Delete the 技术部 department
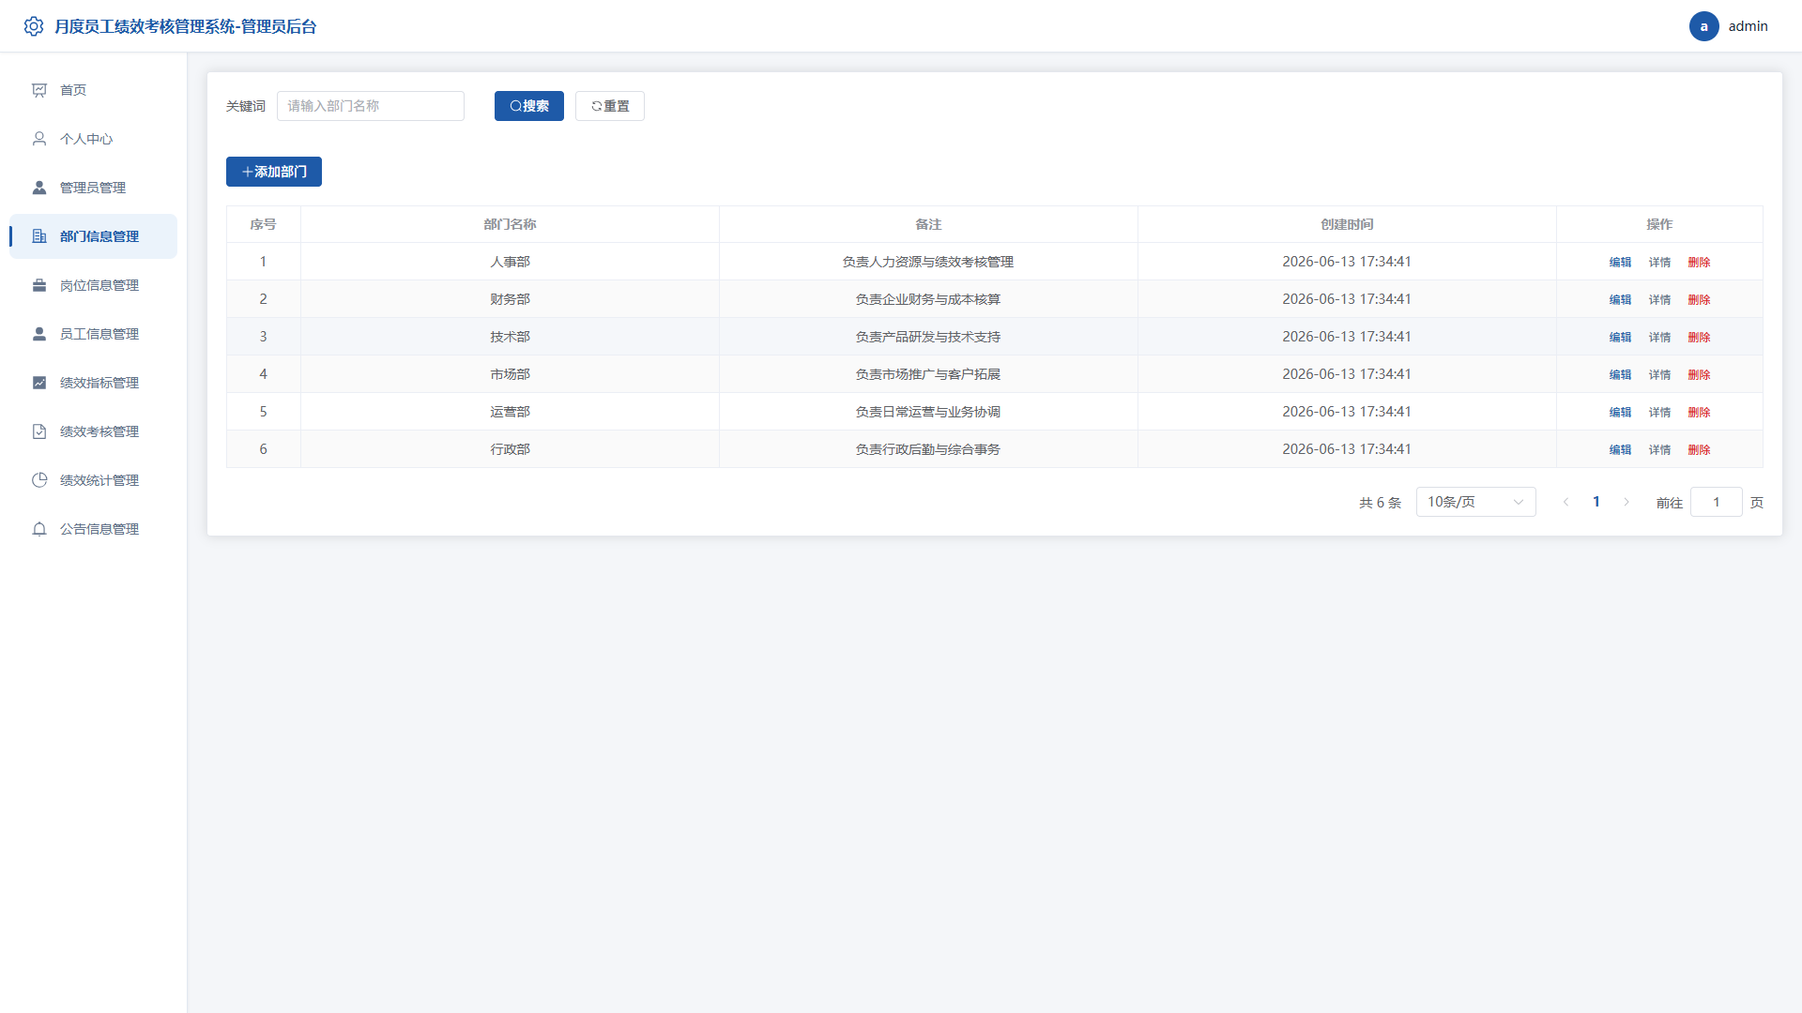Screen dimensions: 1802x1013 pos(1699,338)
